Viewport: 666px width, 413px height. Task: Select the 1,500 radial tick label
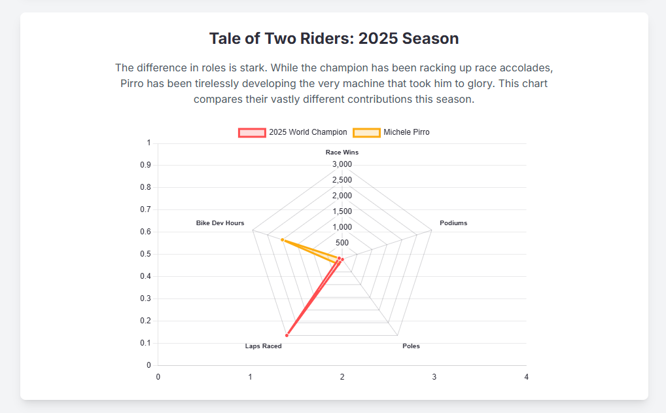342,211
